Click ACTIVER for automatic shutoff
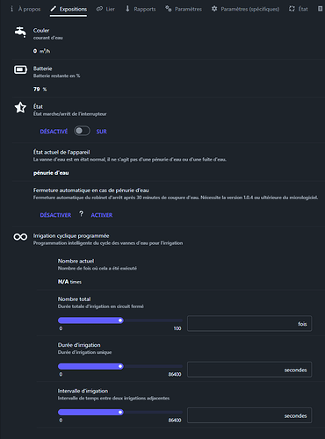The width and height of the screenshot is (325, 439). [x=102, y=215]
